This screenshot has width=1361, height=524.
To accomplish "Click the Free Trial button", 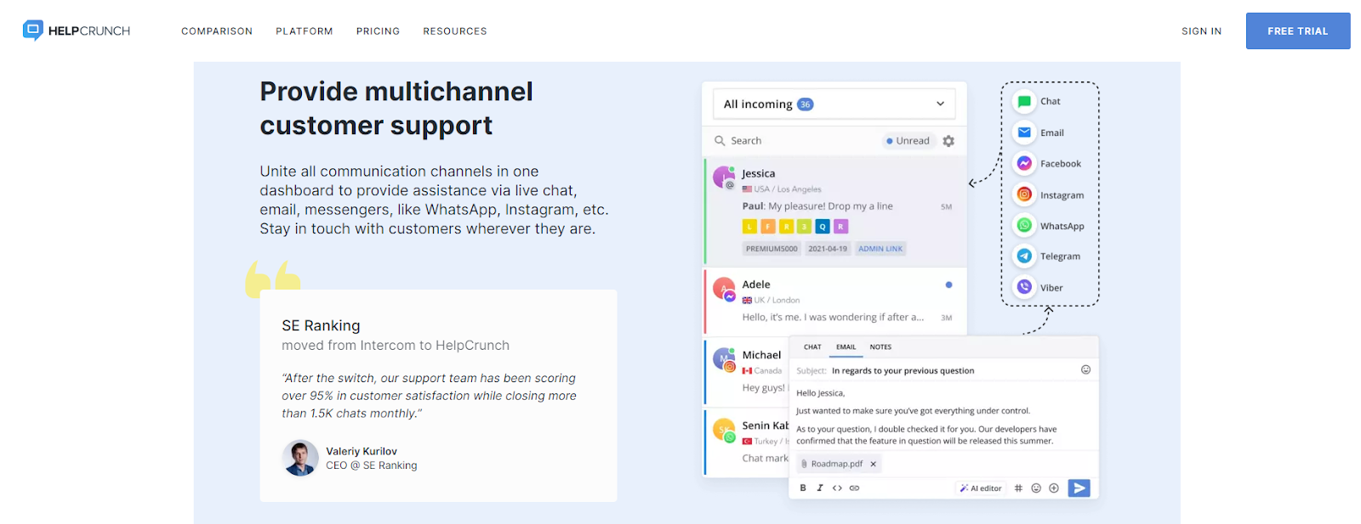I will 1297,31.
